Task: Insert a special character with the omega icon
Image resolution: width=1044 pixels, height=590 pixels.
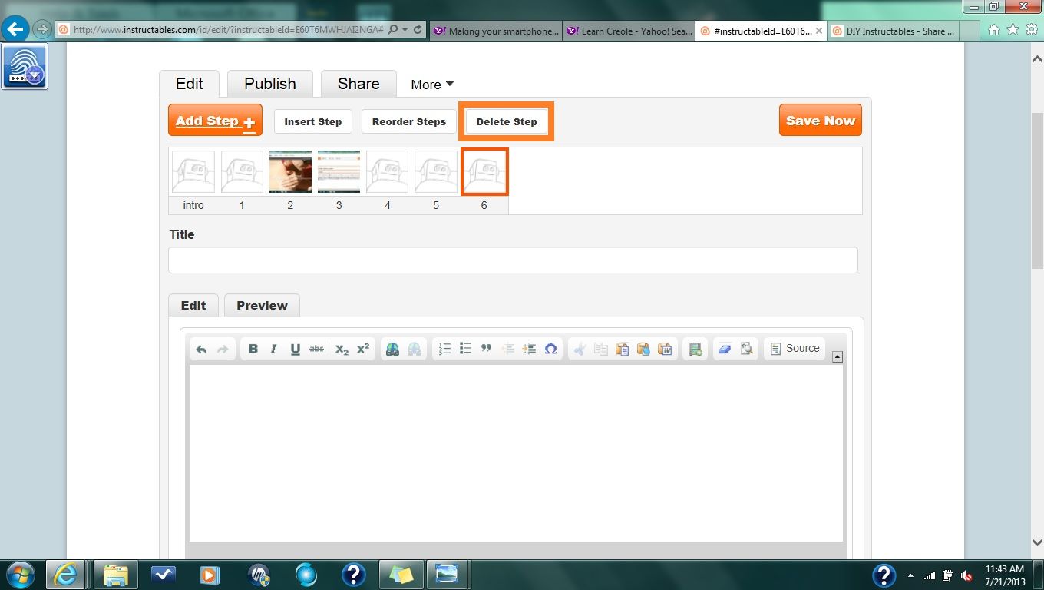Action: (x=551, y=349)
